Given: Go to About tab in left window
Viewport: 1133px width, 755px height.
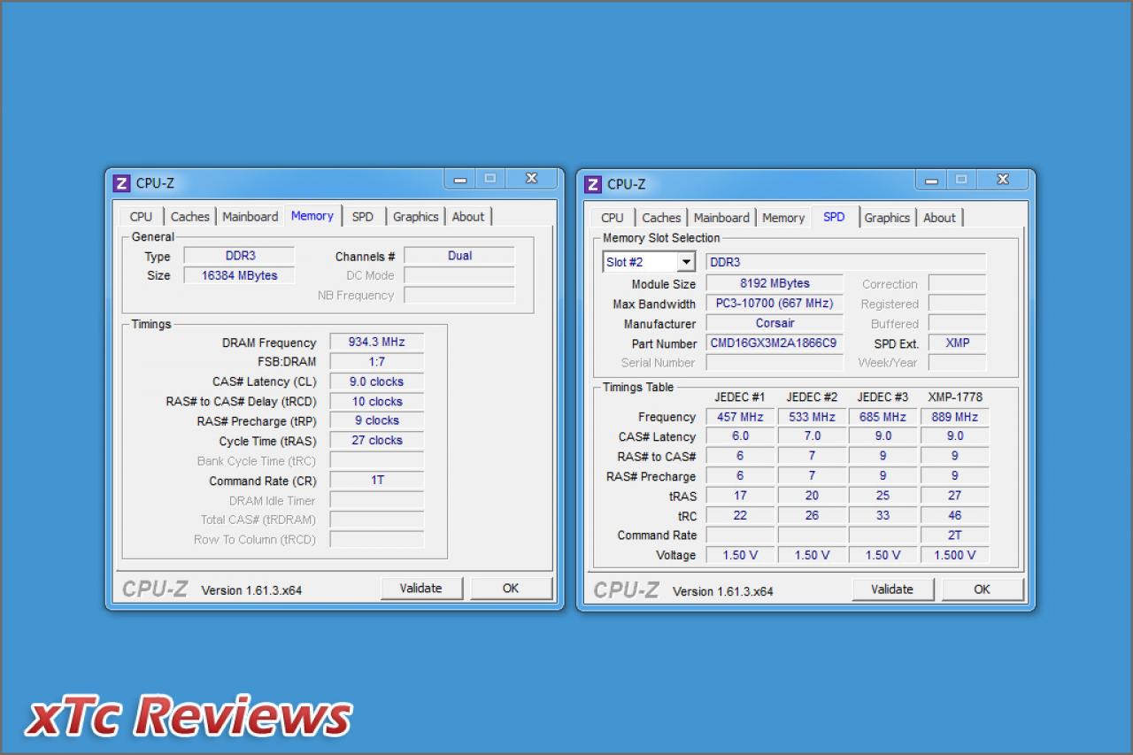Looking at the screenshot, I should click(468, 217).
